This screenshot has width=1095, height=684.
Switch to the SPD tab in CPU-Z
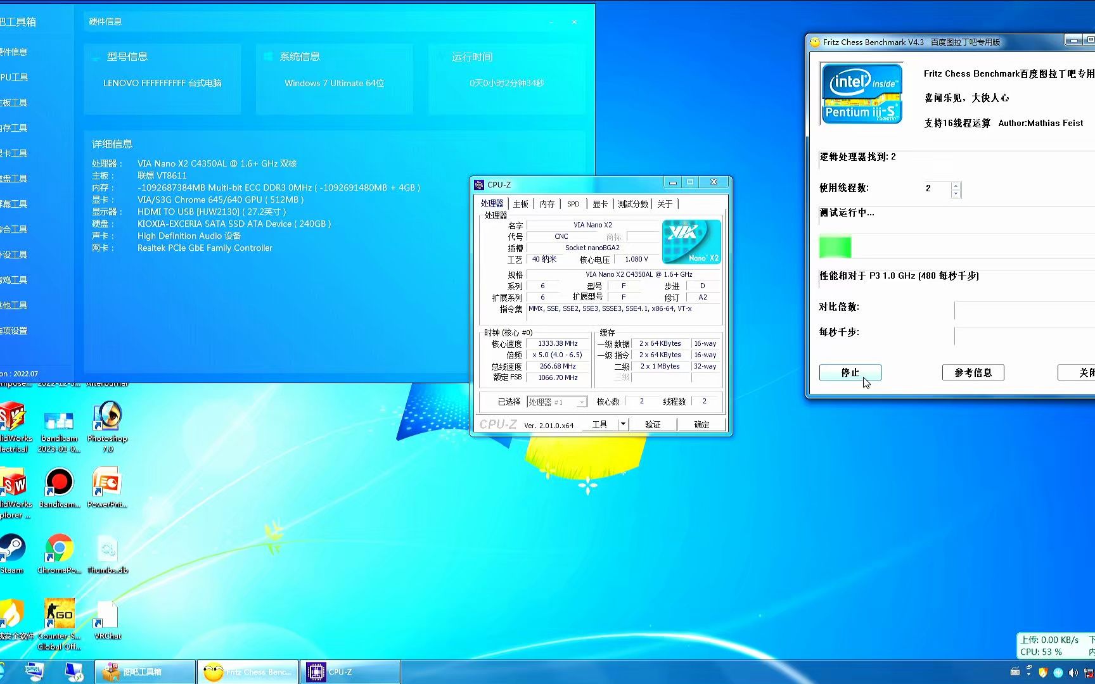(x=573, y=203)
